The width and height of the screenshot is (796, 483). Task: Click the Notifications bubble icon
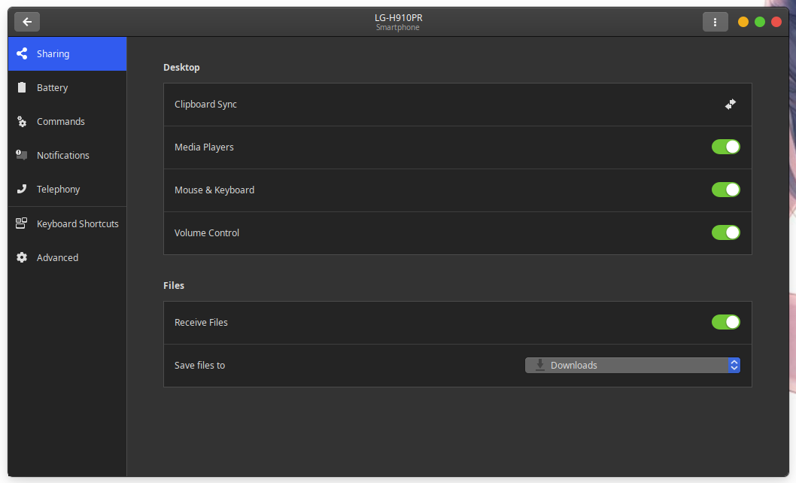(x=22, y=155)
